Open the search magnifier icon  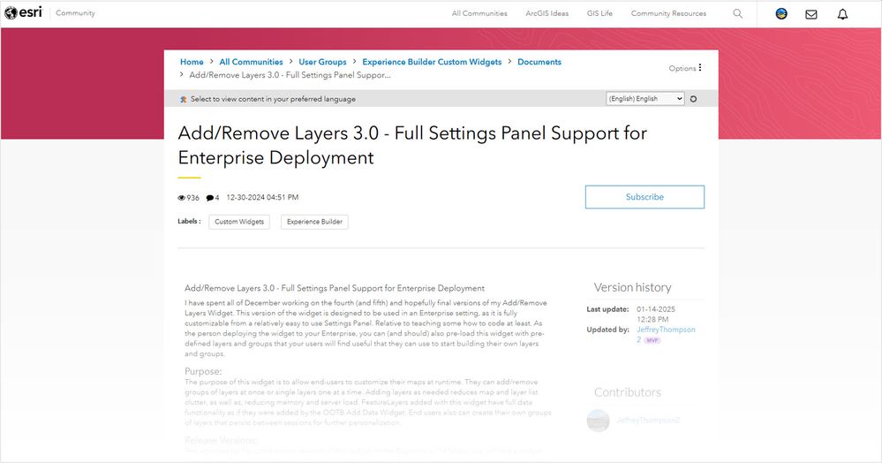(737, 13)
